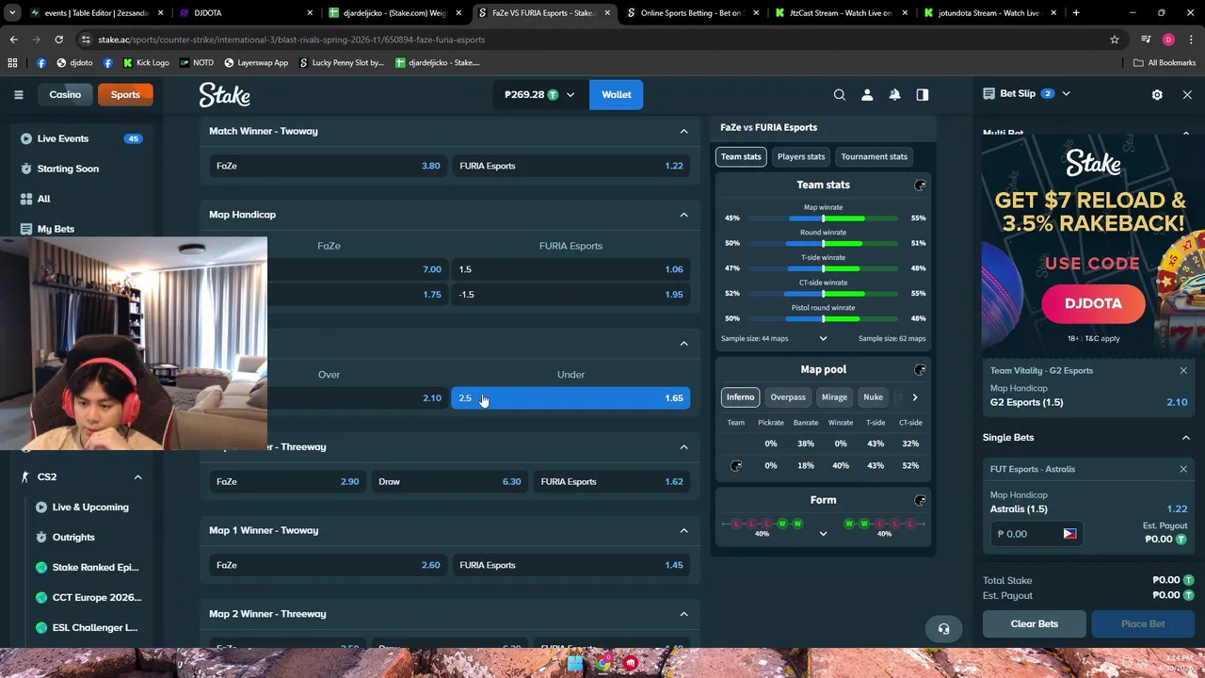Open the Chrome profile avatar

click(x=1168, y=40)
